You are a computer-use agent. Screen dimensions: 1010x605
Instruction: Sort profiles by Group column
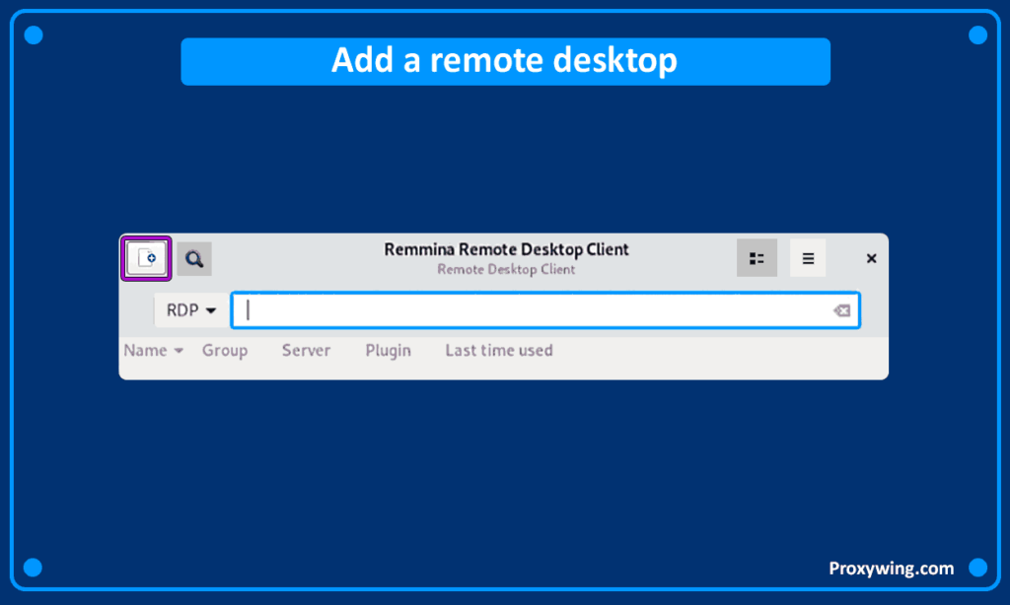[x=225, y=350]
